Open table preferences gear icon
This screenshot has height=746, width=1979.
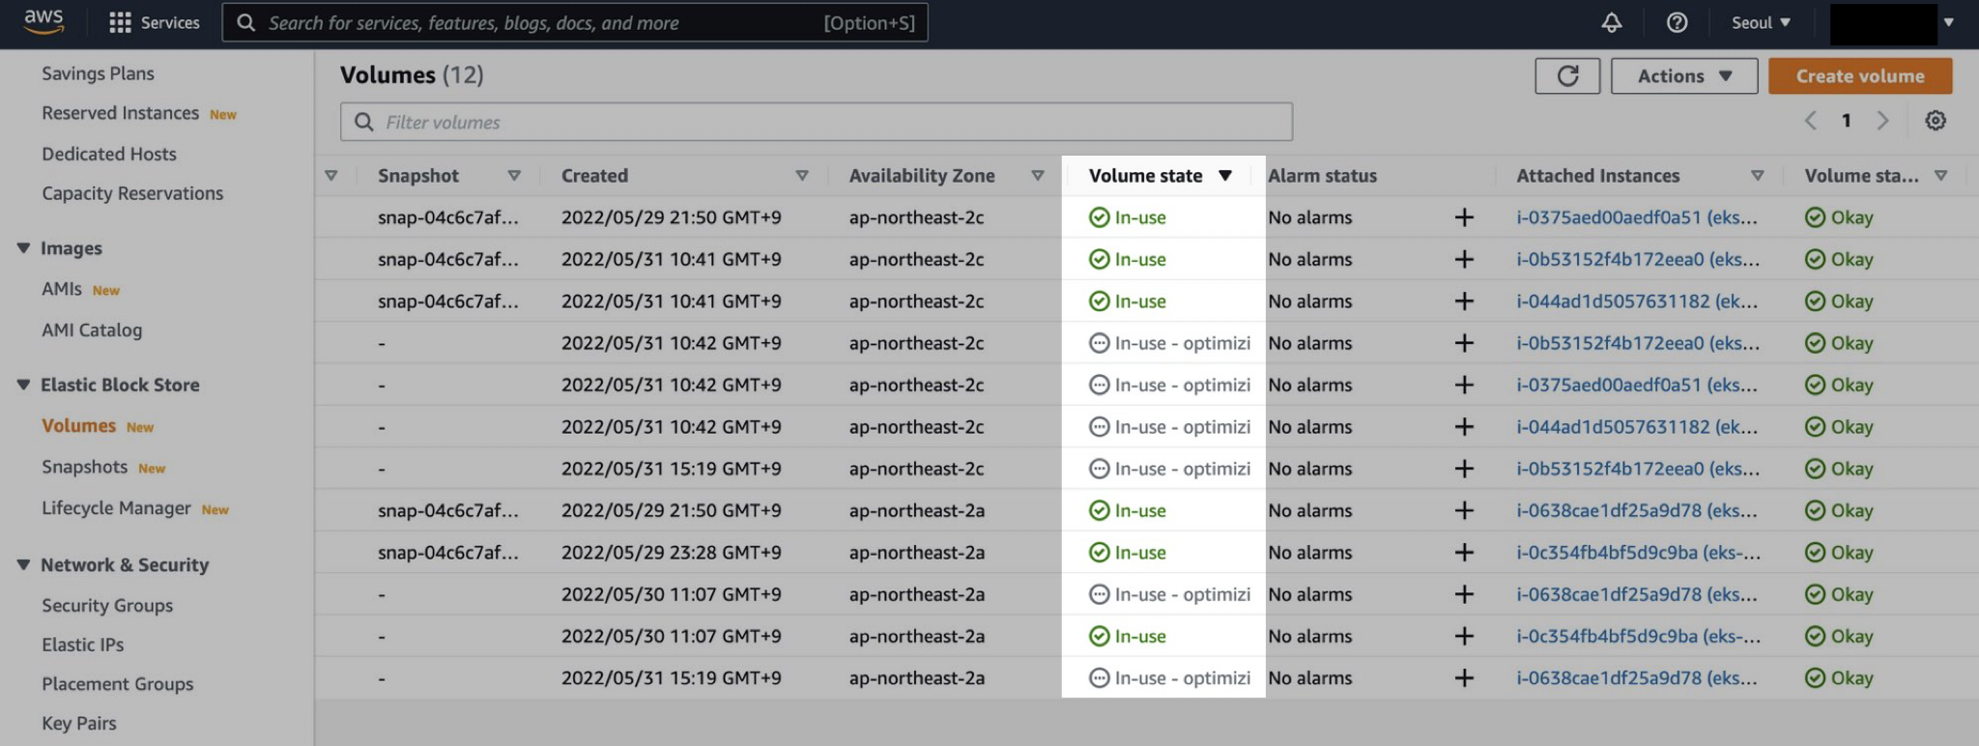coord(1935,121)
